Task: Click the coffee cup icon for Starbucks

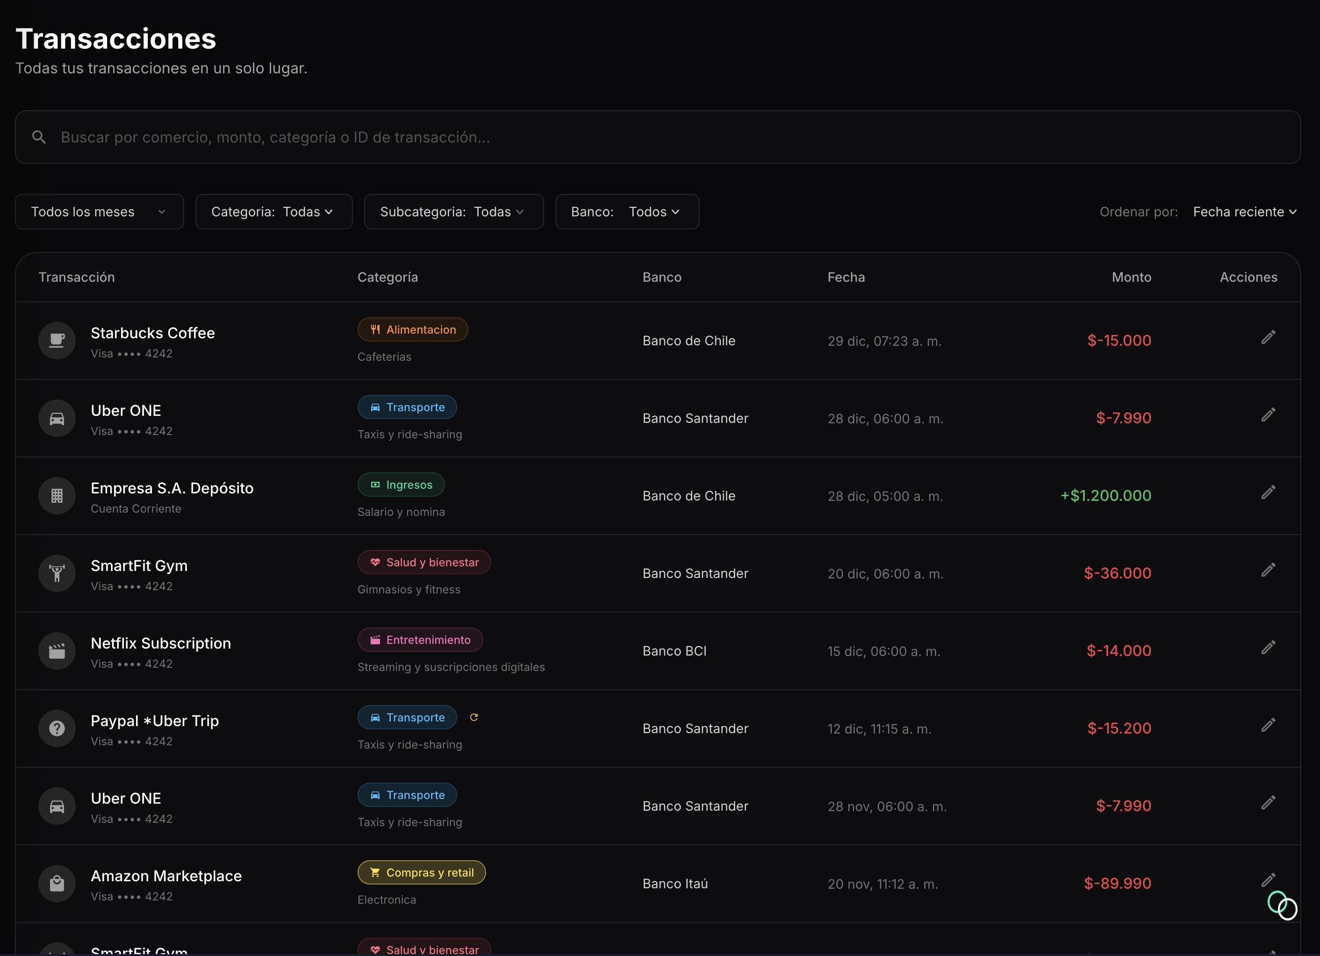Action: [x=57, y=341]
